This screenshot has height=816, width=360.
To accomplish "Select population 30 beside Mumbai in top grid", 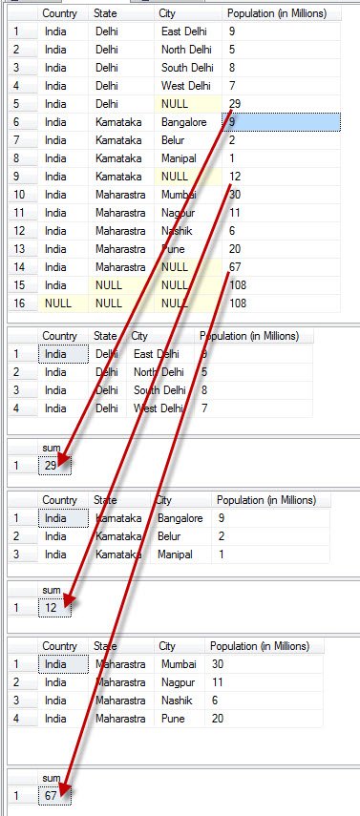I will (282, 195).
